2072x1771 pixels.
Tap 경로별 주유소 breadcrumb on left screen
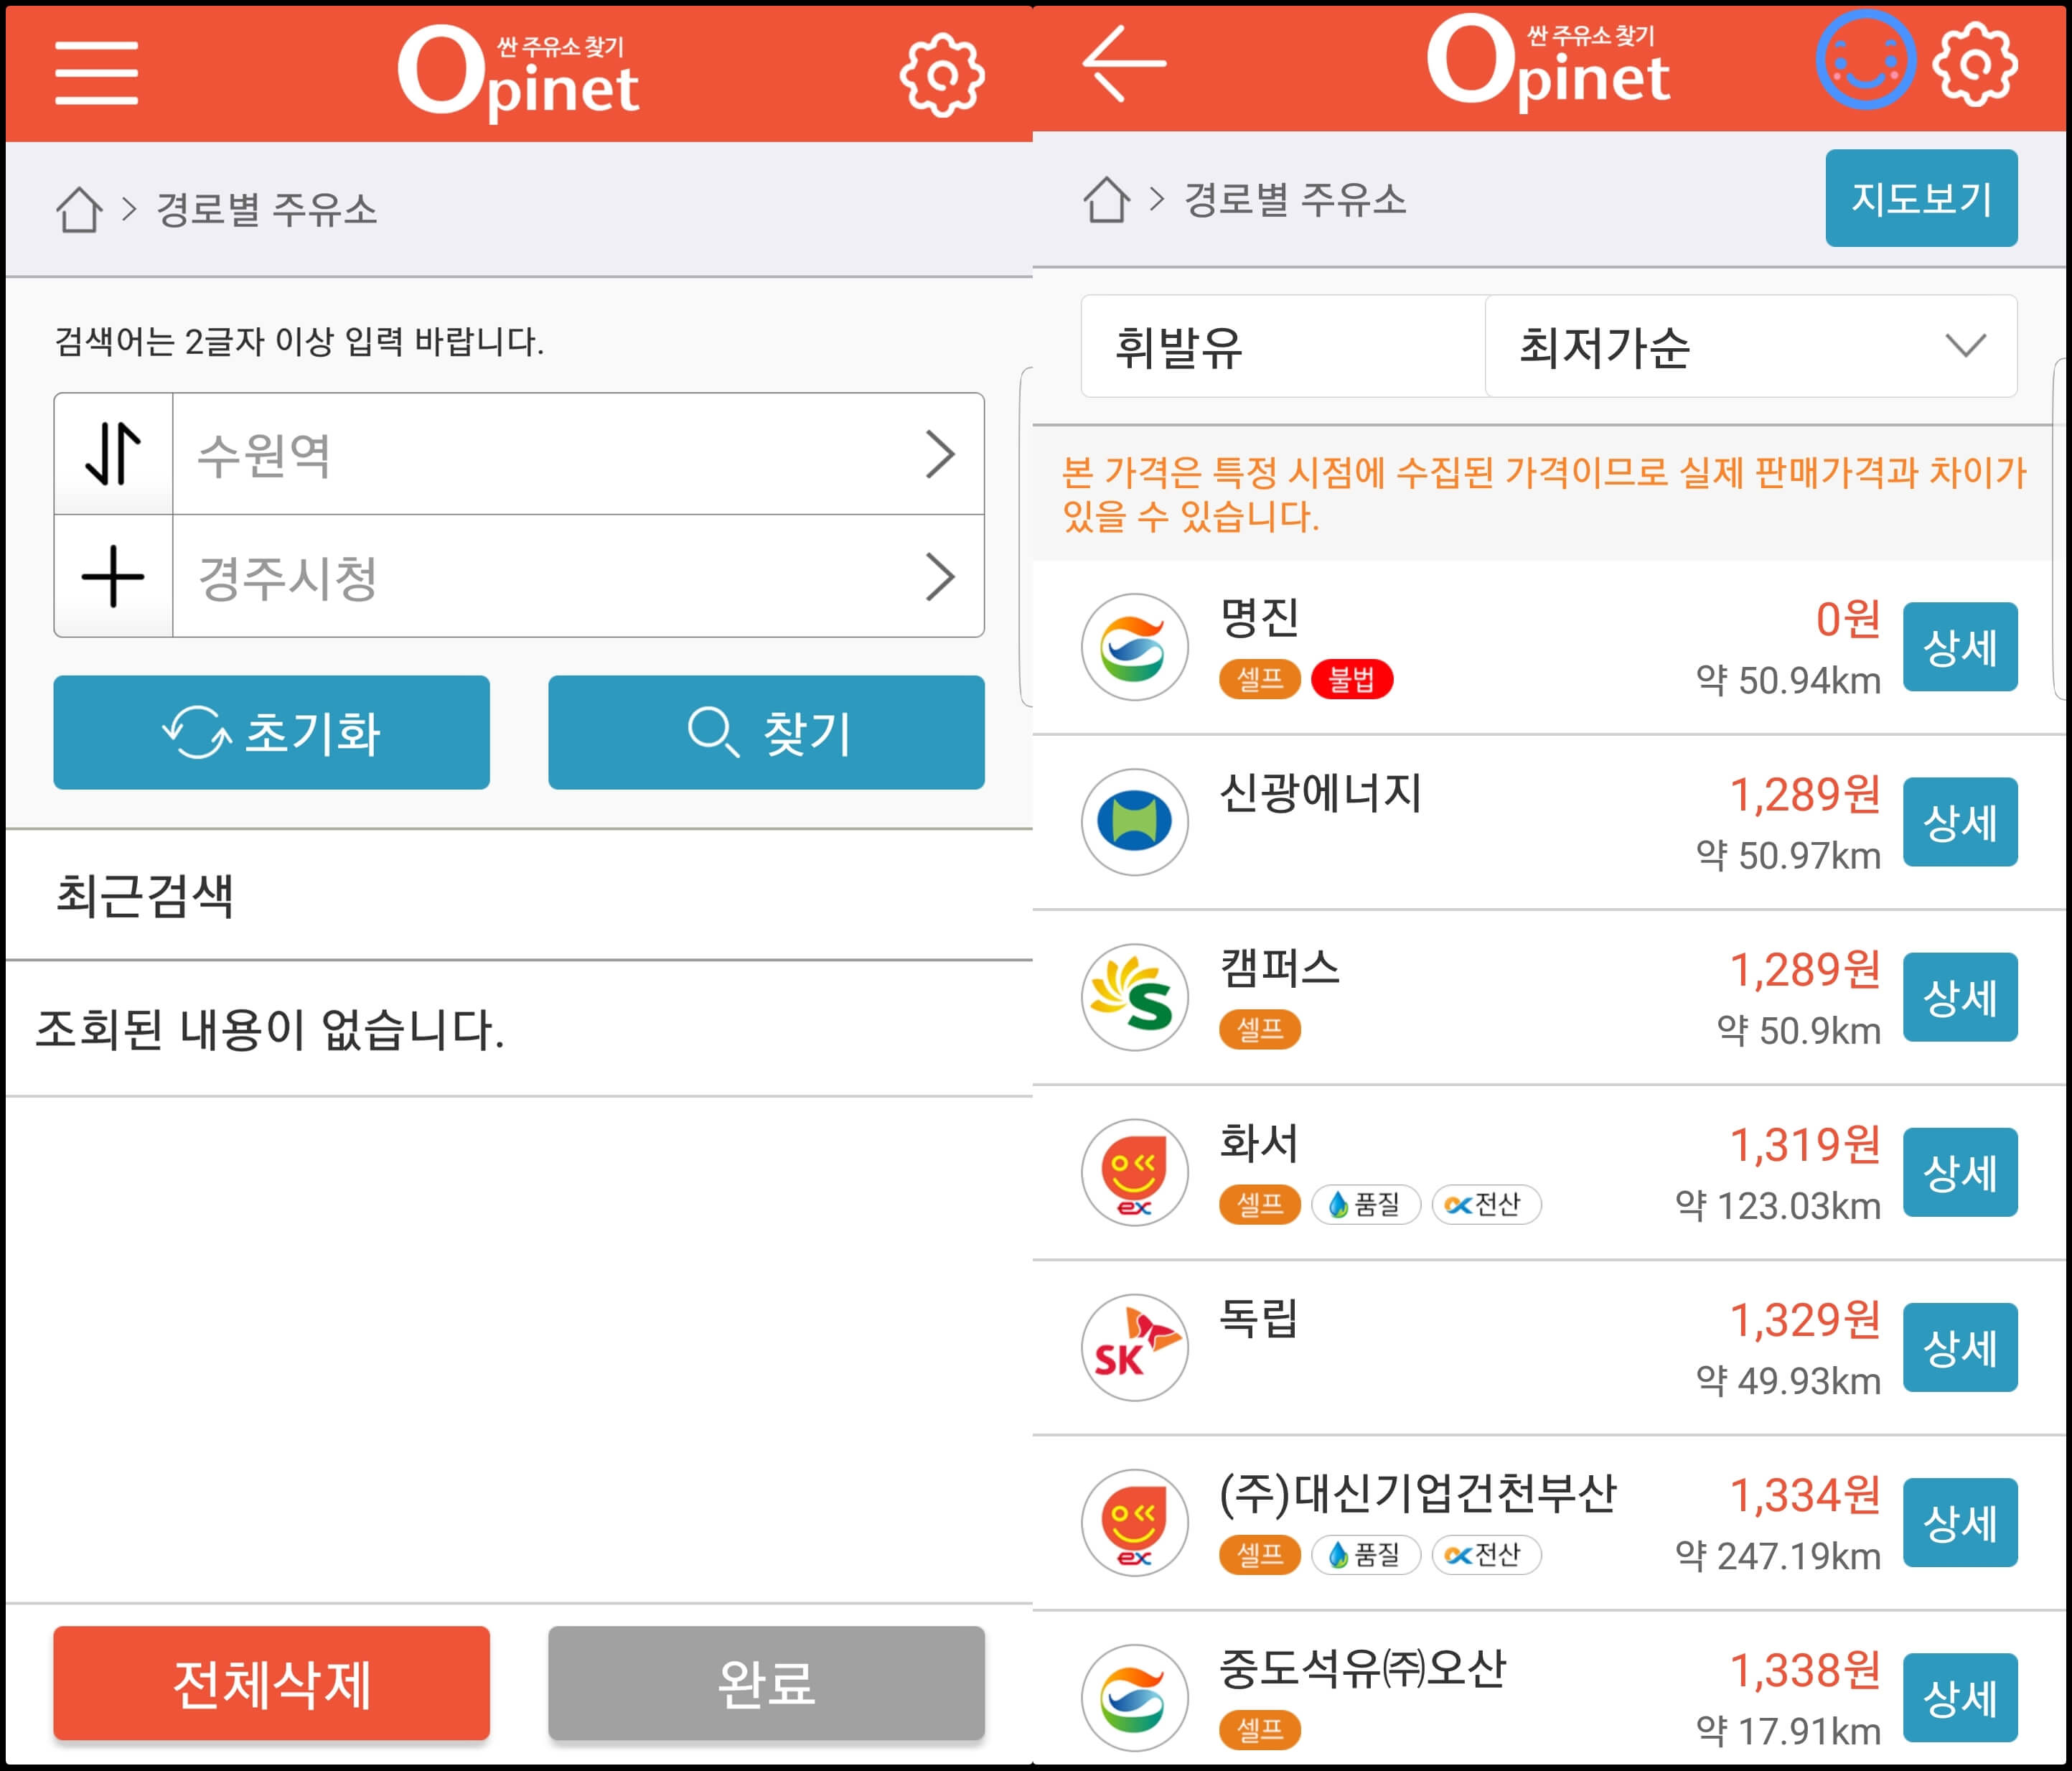click(x=266, y=209)
